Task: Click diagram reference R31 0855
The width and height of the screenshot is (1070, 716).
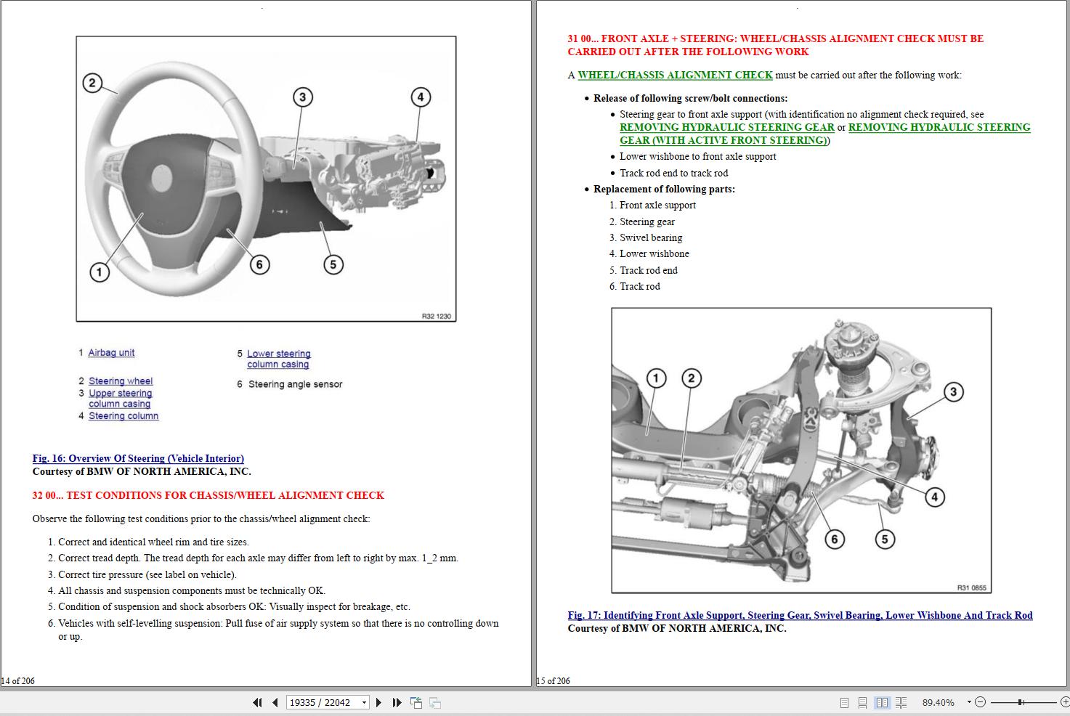Action: coord(972,587)
